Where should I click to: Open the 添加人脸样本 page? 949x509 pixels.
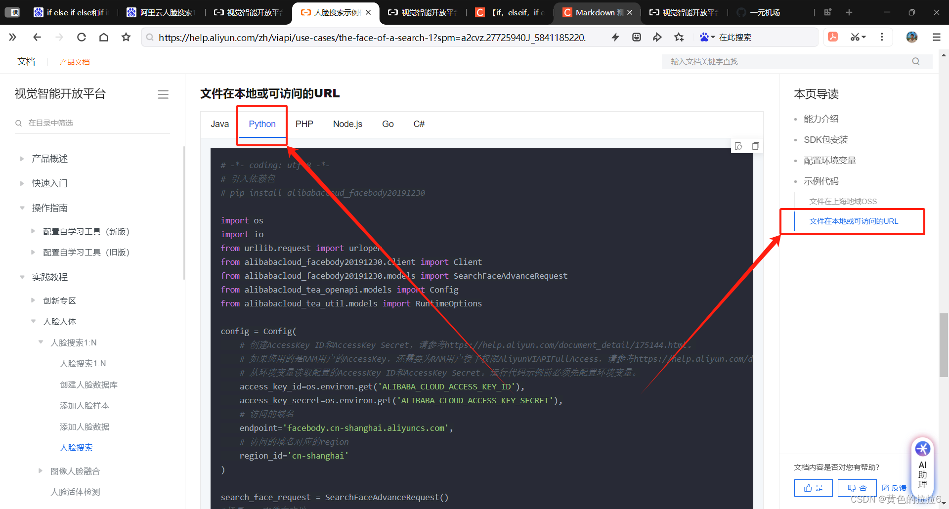pyautogui.click(x=85, y=405)
